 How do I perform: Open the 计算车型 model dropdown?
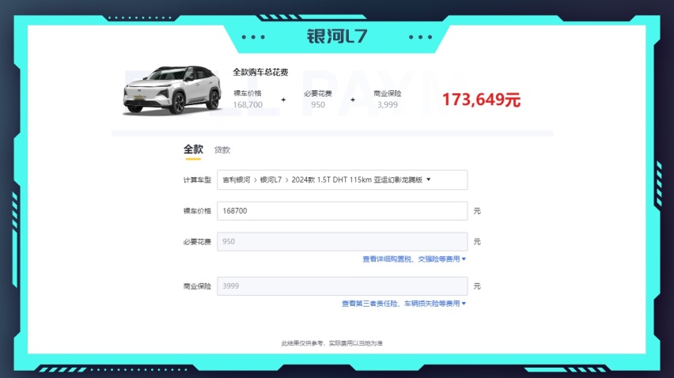[343, 180]
